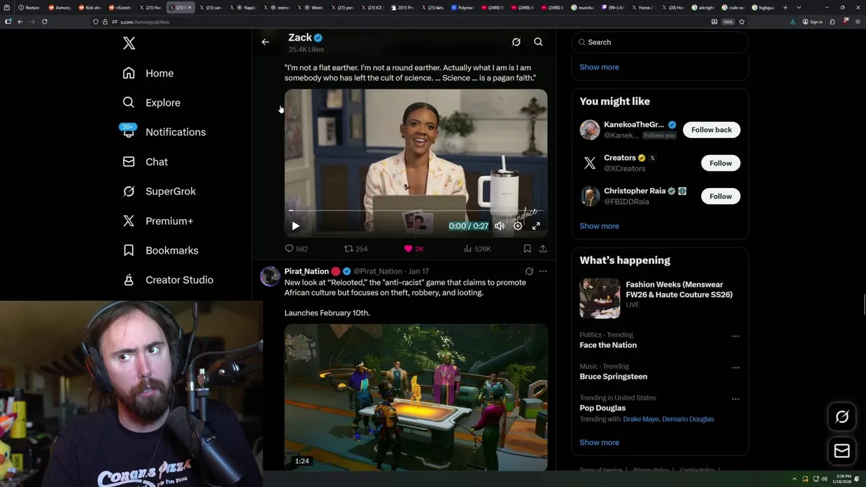
Task: Click the Pirat_Nation display name
Action: pos(306,271)
